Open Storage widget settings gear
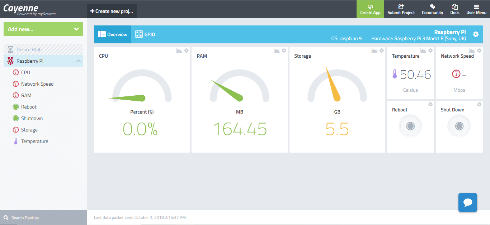Screen dimensions: 490x225 [x=382, y=51]
